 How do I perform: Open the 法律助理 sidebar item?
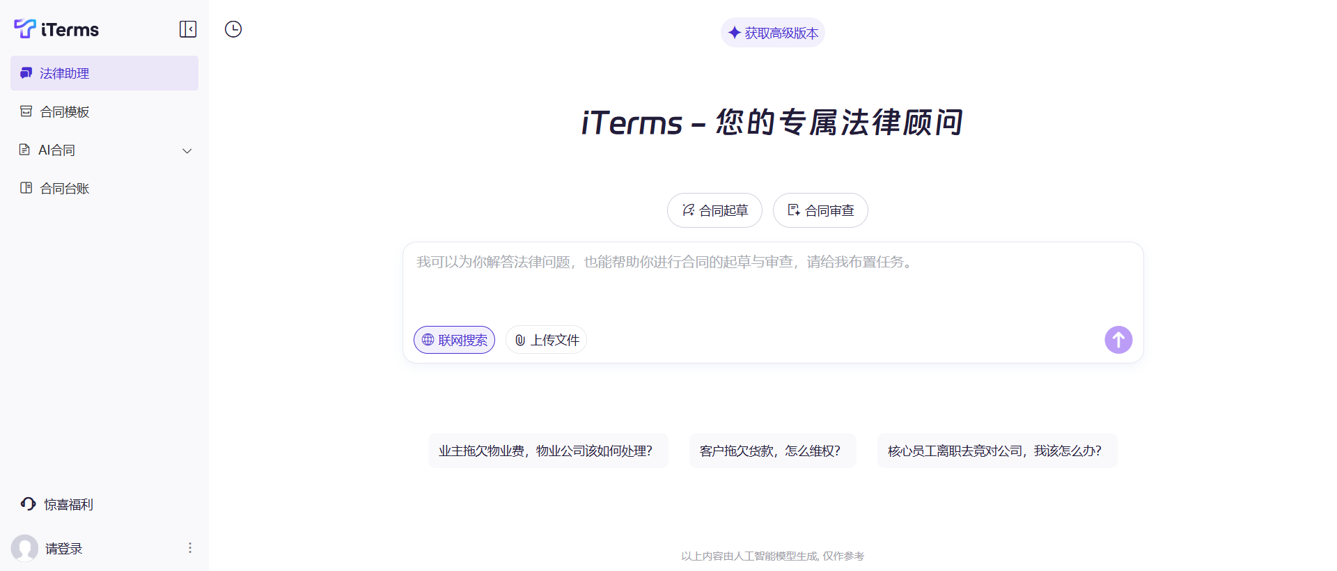coord(104,73)
